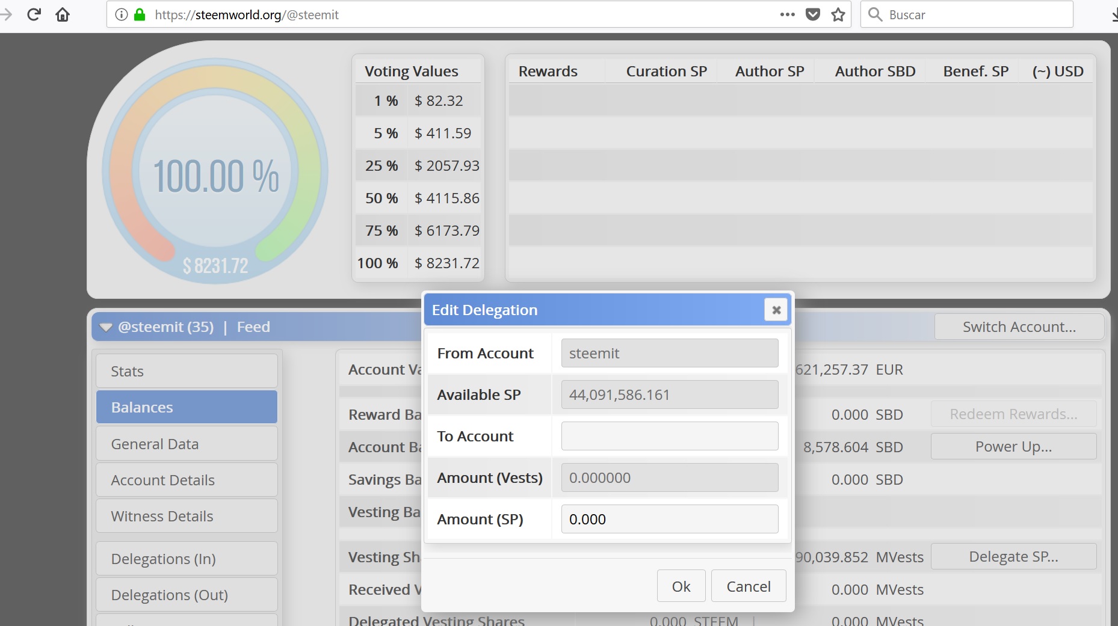
Task: Bookmark this page with the star icon
Action: pyautogui.click(x=838, y=14)
